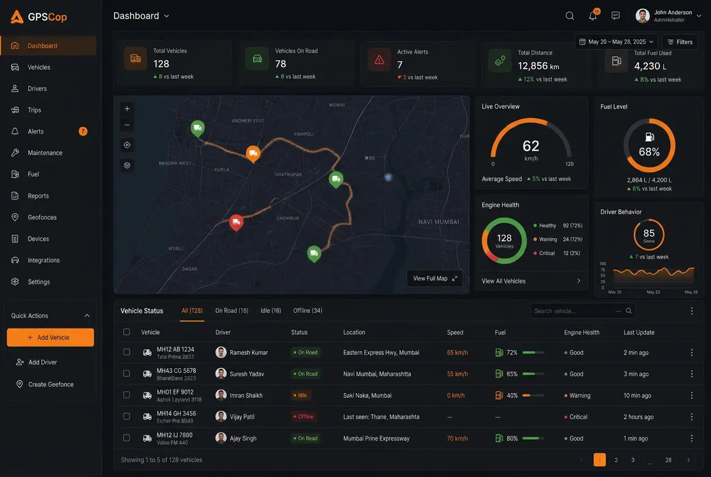Zoom in on the map
This screenshot has width=711, height=477.
point(127,109)
